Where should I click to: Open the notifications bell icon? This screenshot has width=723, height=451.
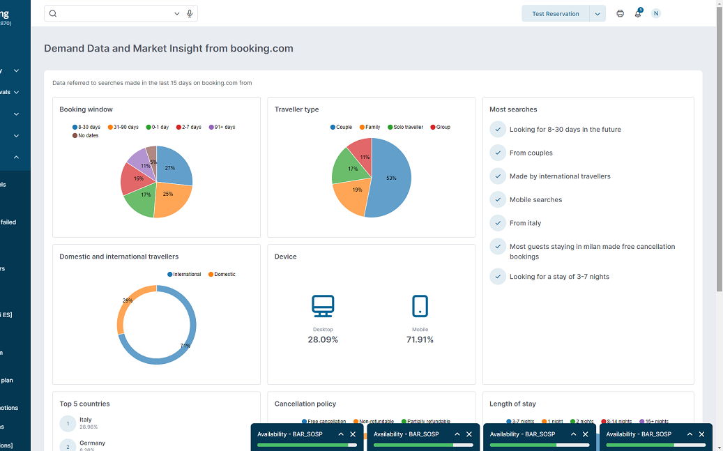tap(638, 14)
